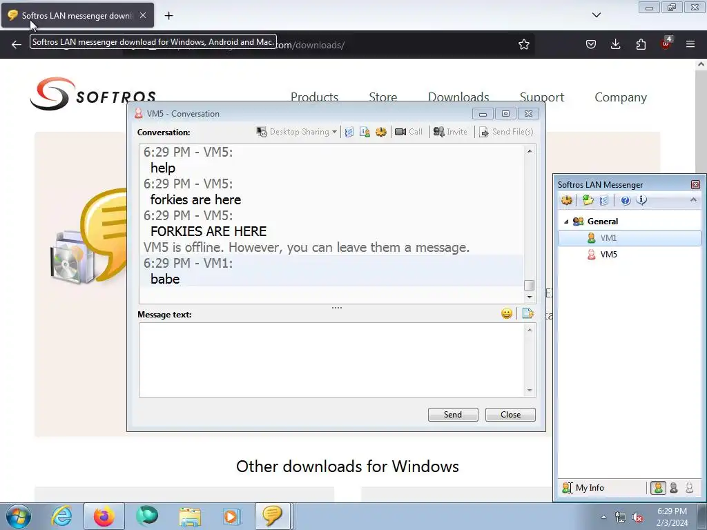Open the browser hamburger menu
Image resolution: width=707 pixels, height=530 pixels.
pyautogui.click(x=690, y=44)
